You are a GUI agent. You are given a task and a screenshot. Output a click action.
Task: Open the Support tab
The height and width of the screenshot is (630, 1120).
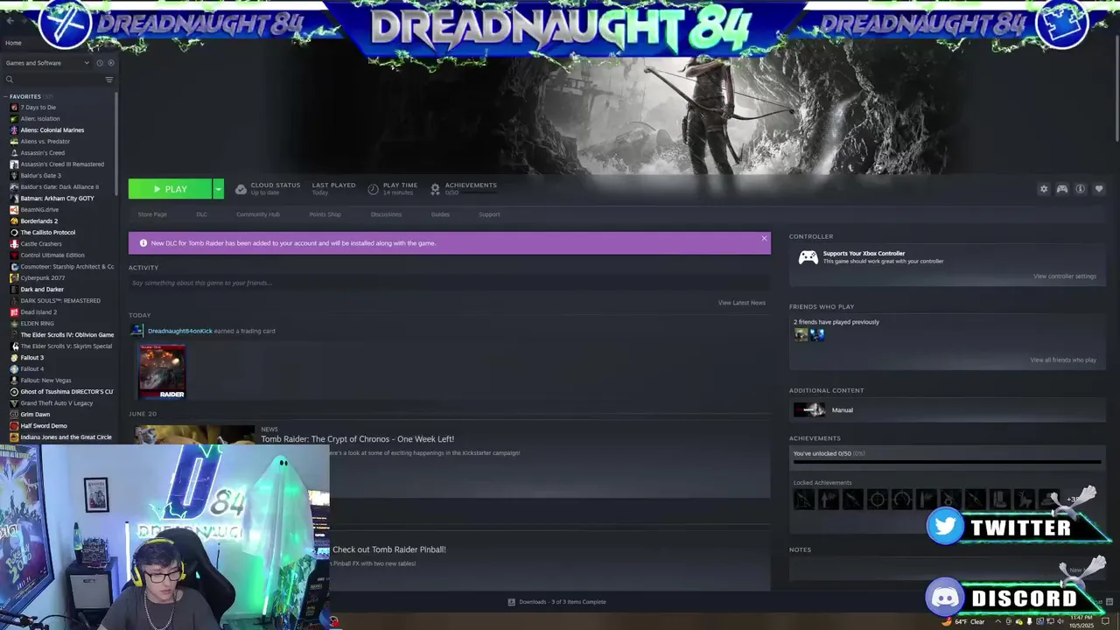pos(489,214)
